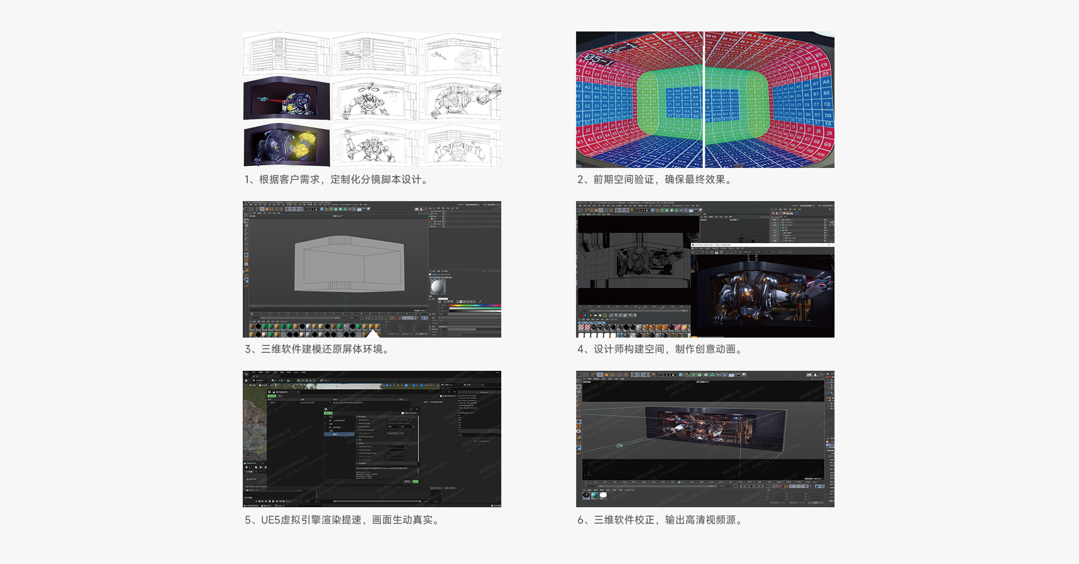Click caption "6、三维软件校正，输出高清视频源。"
Image resolution: width=1079 pixels, height=564 pixels.
pos(661,520)
